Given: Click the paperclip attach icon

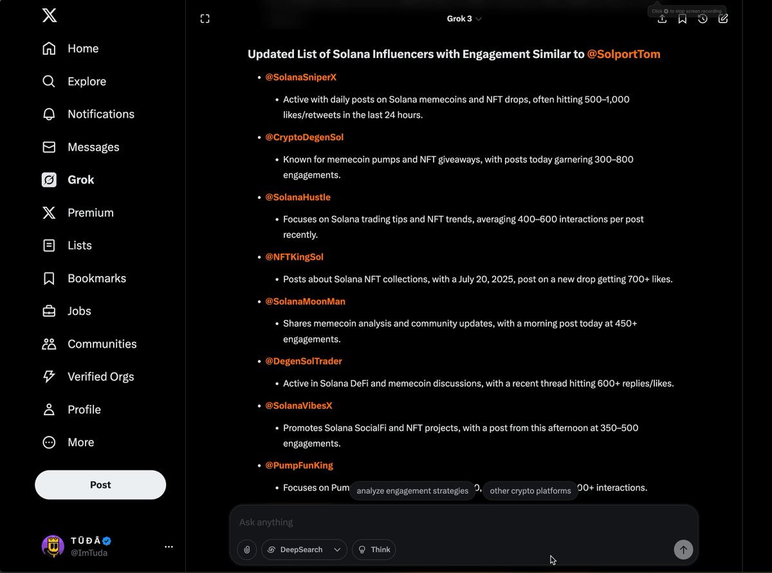Looking at the screenshot, I should 246,549.
